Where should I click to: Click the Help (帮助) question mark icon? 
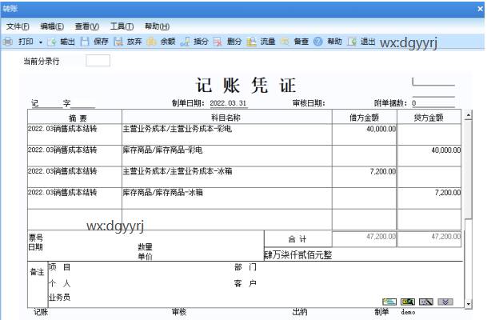pyautogui.click(x=318, y=42)
